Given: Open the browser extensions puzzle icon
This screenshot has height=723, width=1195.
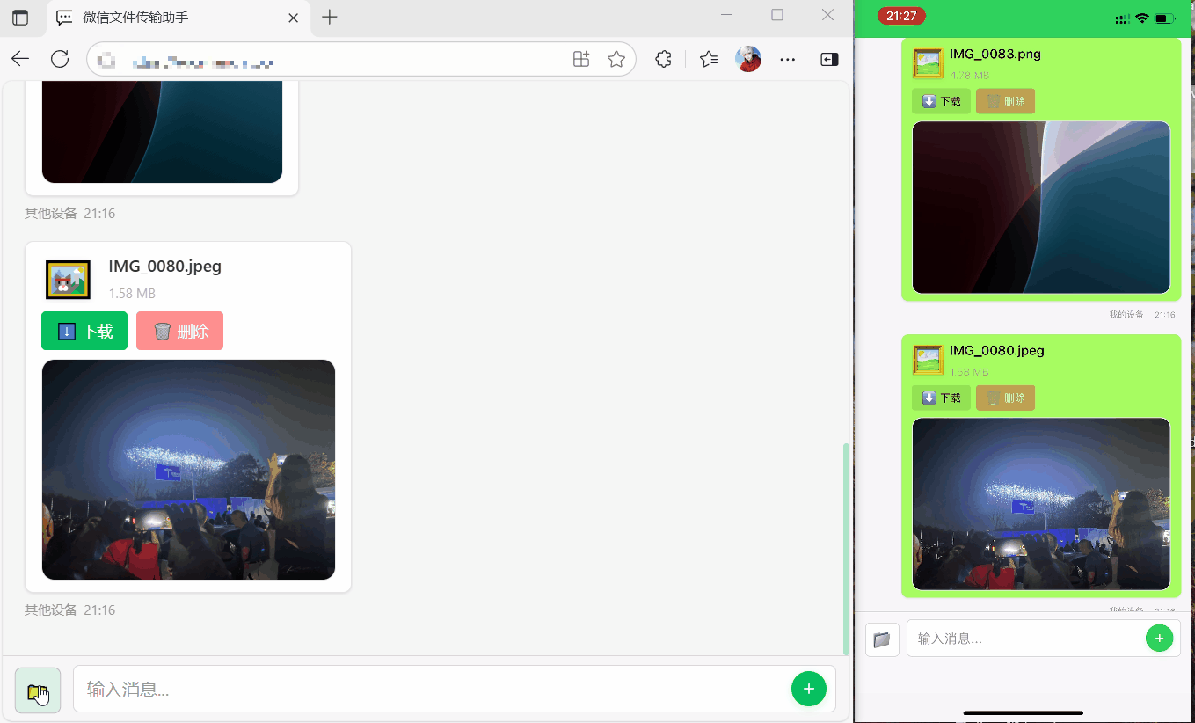Looking at the screenshot, I should 664,59.
